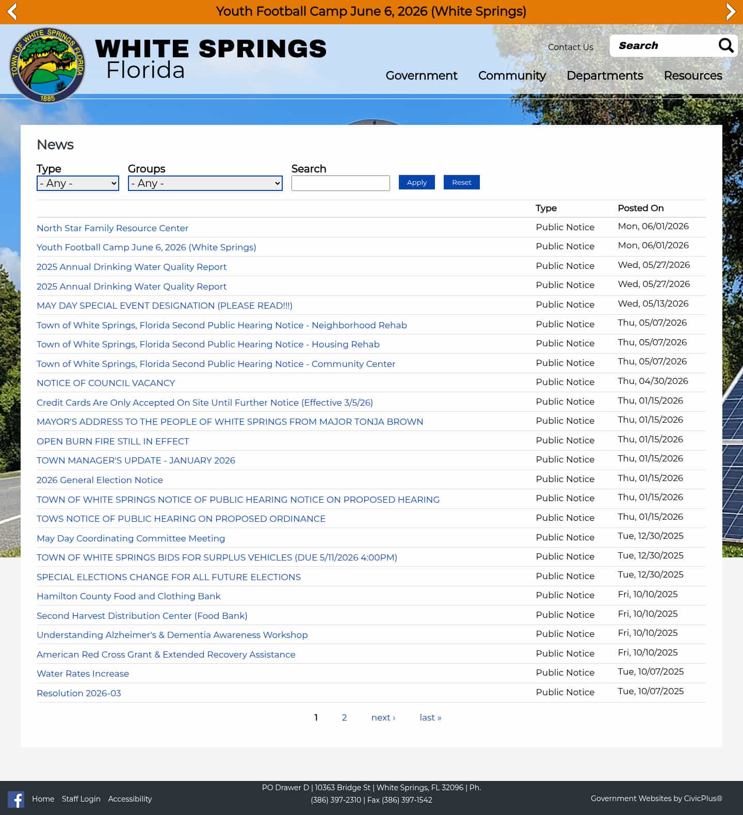Click the Home link in the footer
The height and width of the screenshot is (815, 743).
(43, 799)
